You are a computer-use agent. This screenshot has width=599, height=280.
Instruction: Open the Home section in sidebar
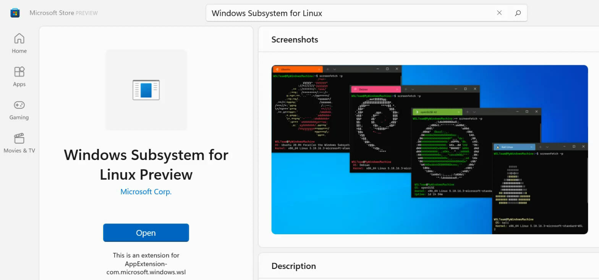click(x=19, y=43)
